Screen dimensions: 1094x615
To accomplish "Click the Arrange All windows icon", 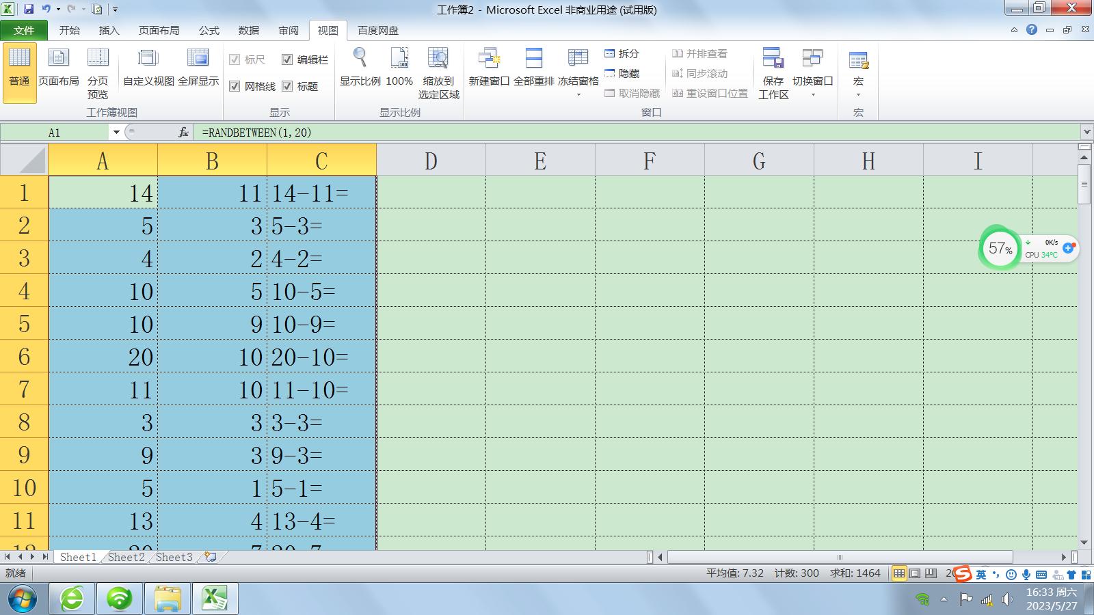I will 533,59.
